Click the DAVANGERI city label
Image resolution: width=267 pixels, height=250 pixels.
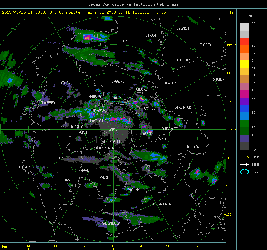pyautogui.click(x=133, y=190)
